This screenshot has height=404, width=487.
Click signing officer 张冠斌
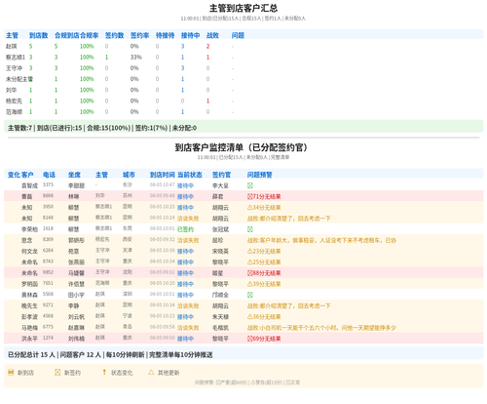(220, 229)
